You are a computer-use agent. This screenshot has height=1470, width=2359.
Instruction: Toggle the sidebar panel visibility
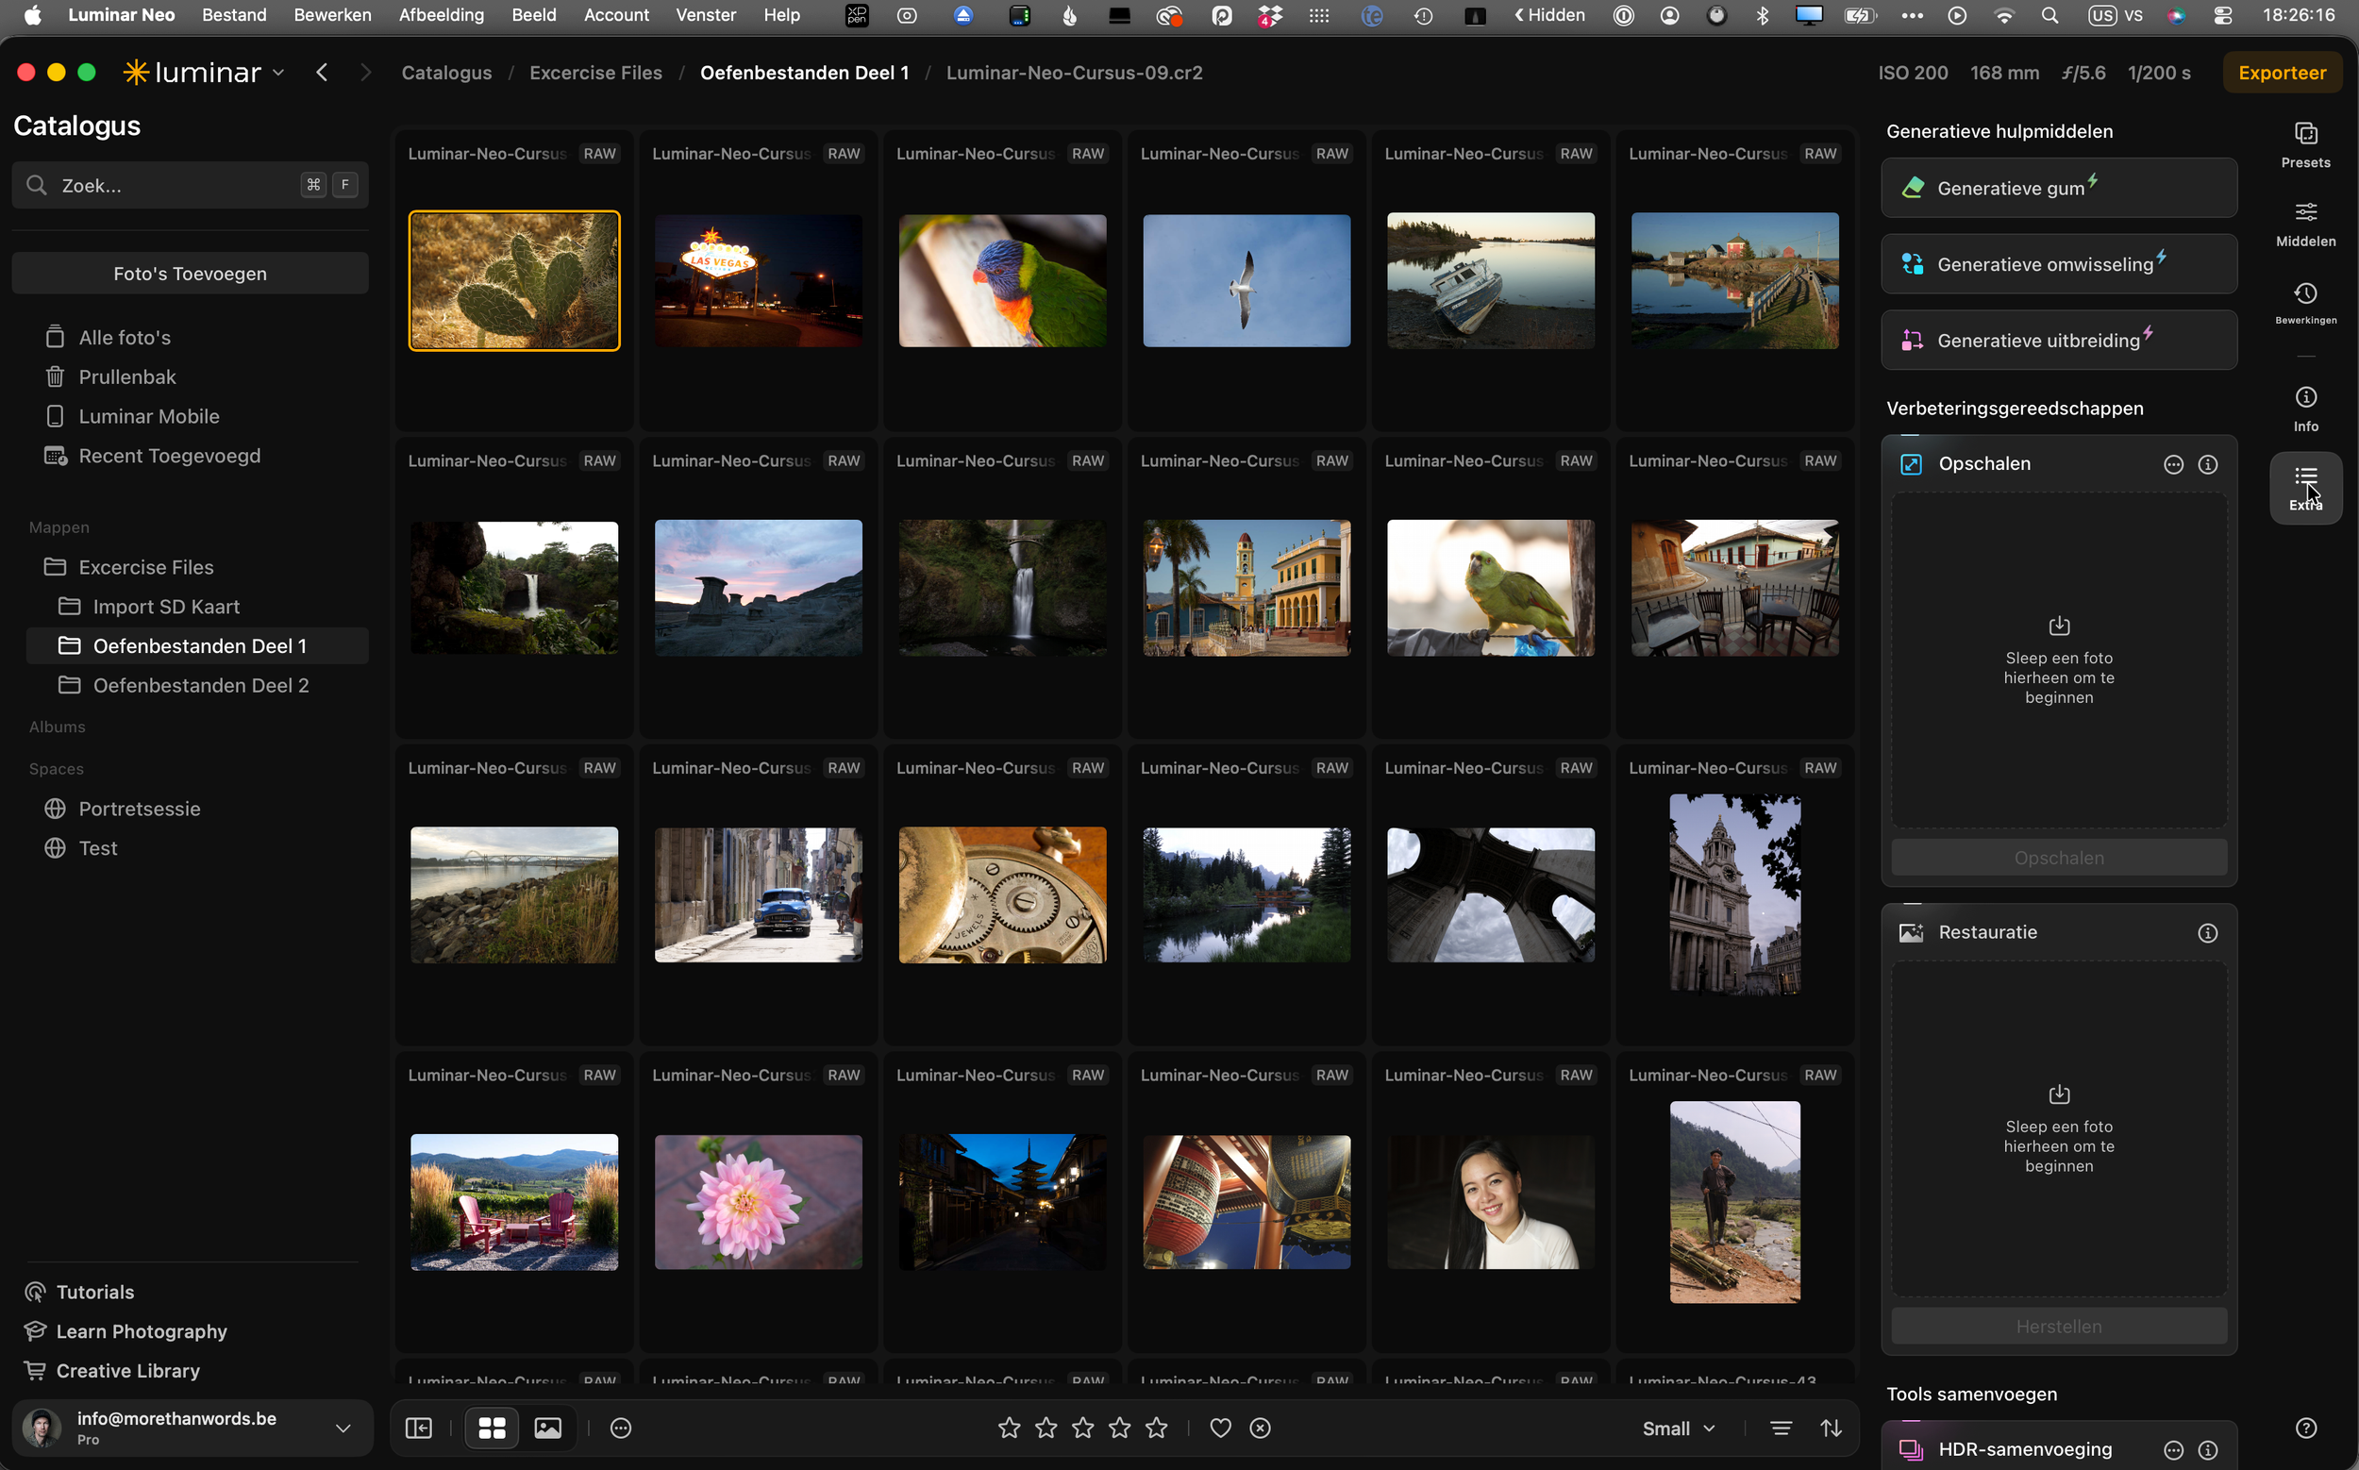point(419,1428)
